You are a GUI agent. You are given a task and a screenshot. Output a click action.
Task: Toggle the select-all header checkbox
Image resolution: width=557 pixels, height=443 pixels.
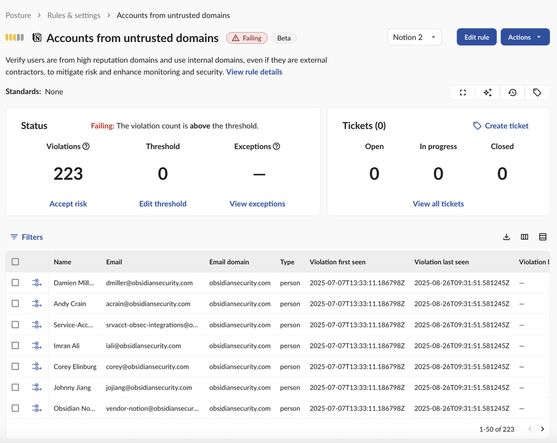pos(16,261)
